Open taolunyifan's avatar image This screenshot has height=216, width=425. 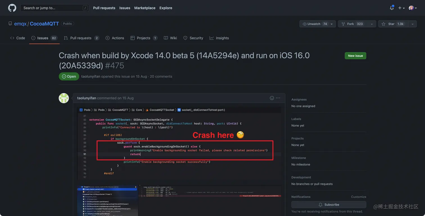pos(64,98)
